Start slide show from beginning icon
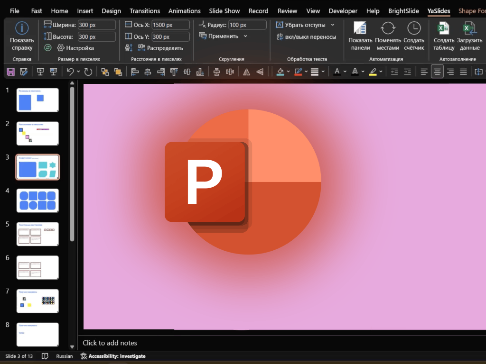The width and height of the screenshot is (486, 364). point(40,72)
